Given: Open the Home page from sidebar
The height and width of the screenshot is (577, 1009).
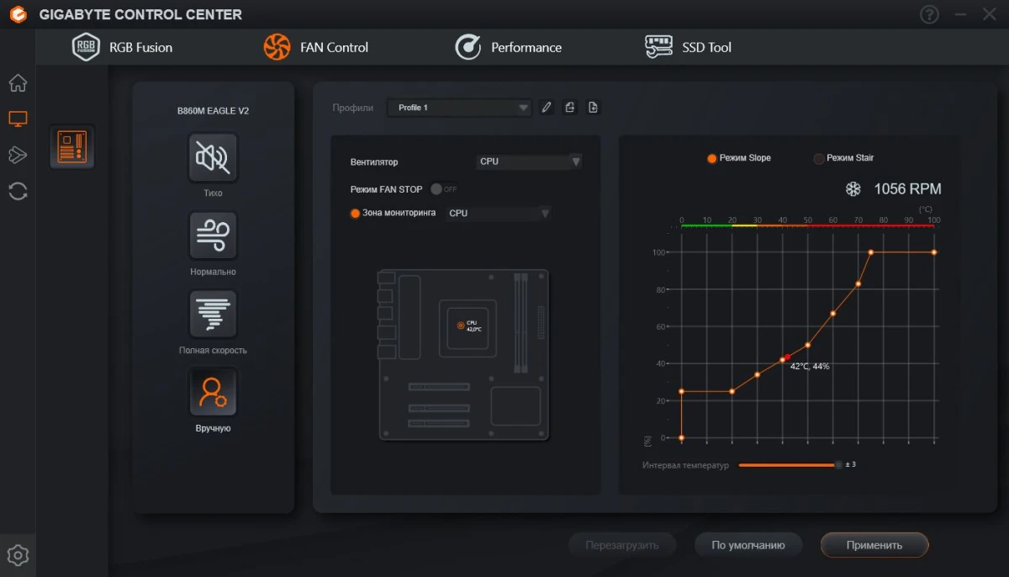Looking at the screenshot, I should [18, 83].
